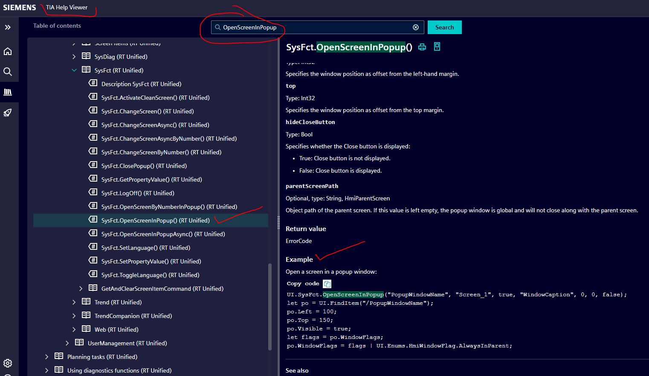
Task: Click the Example heading
Action: point(299,260)
